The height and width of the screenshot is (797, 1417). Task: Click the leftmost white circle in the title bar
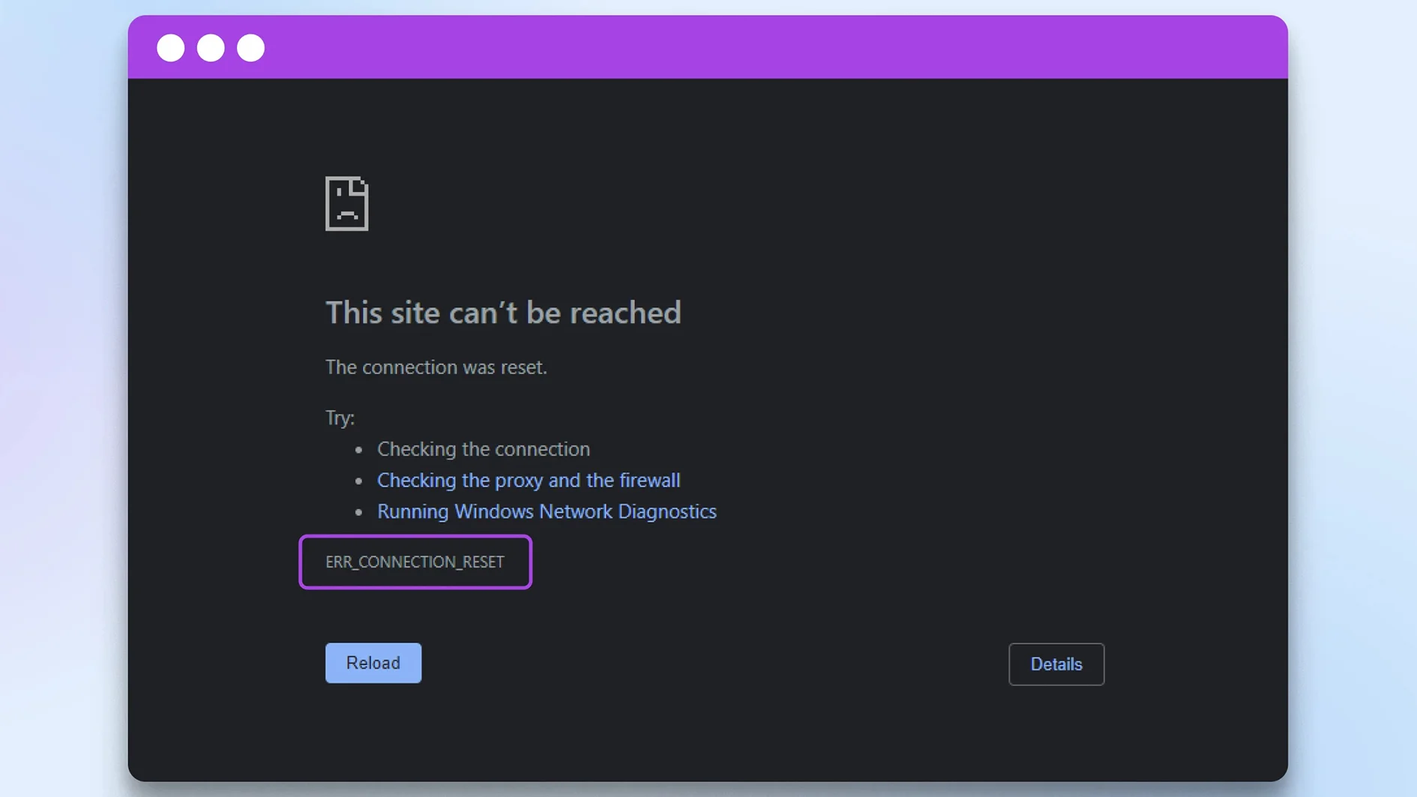tap(171, 47)
